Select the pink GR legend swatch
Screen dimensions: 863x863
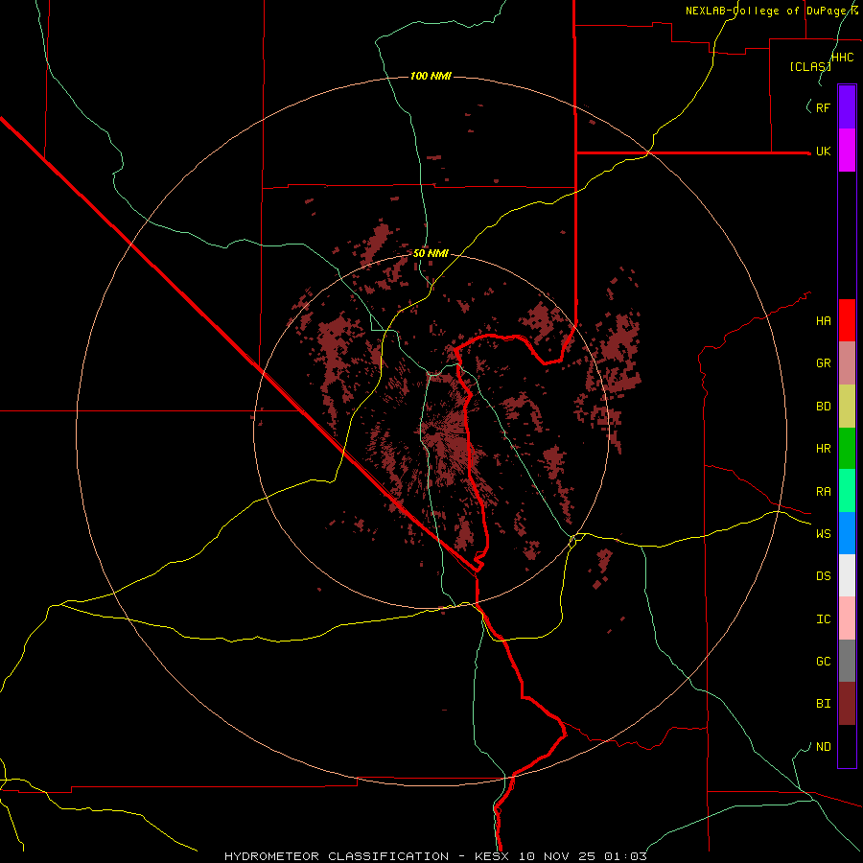847,363
